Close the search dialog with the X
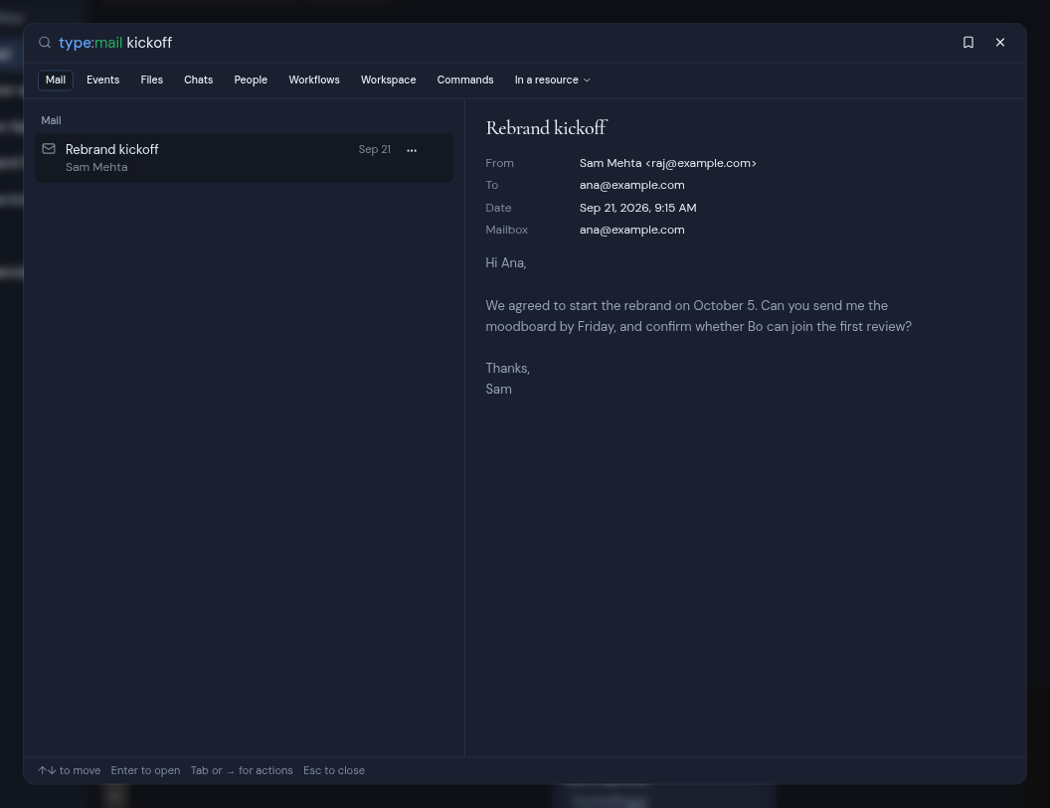 [x=999, y=43]
